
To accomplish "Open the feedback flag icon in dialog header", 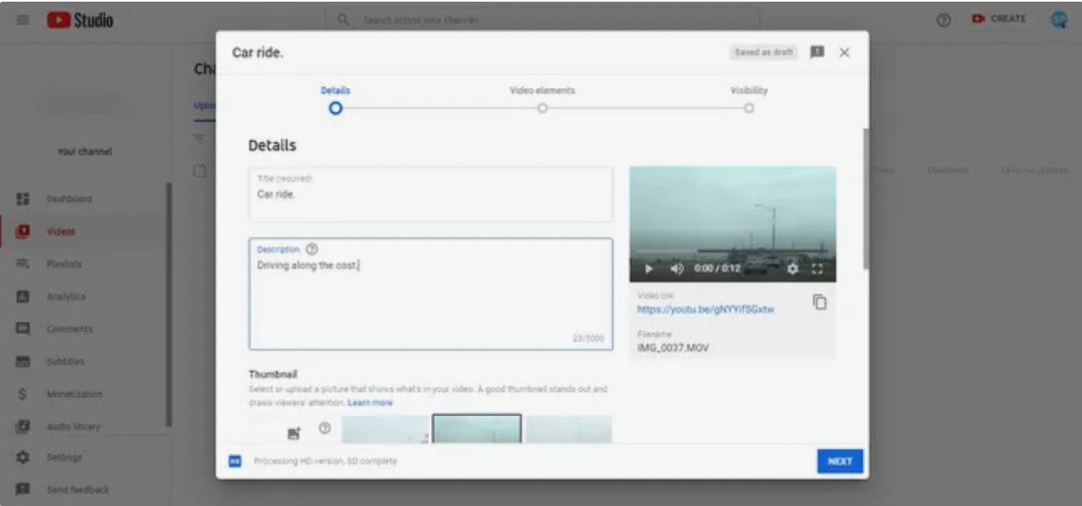I will click(817, 52).
